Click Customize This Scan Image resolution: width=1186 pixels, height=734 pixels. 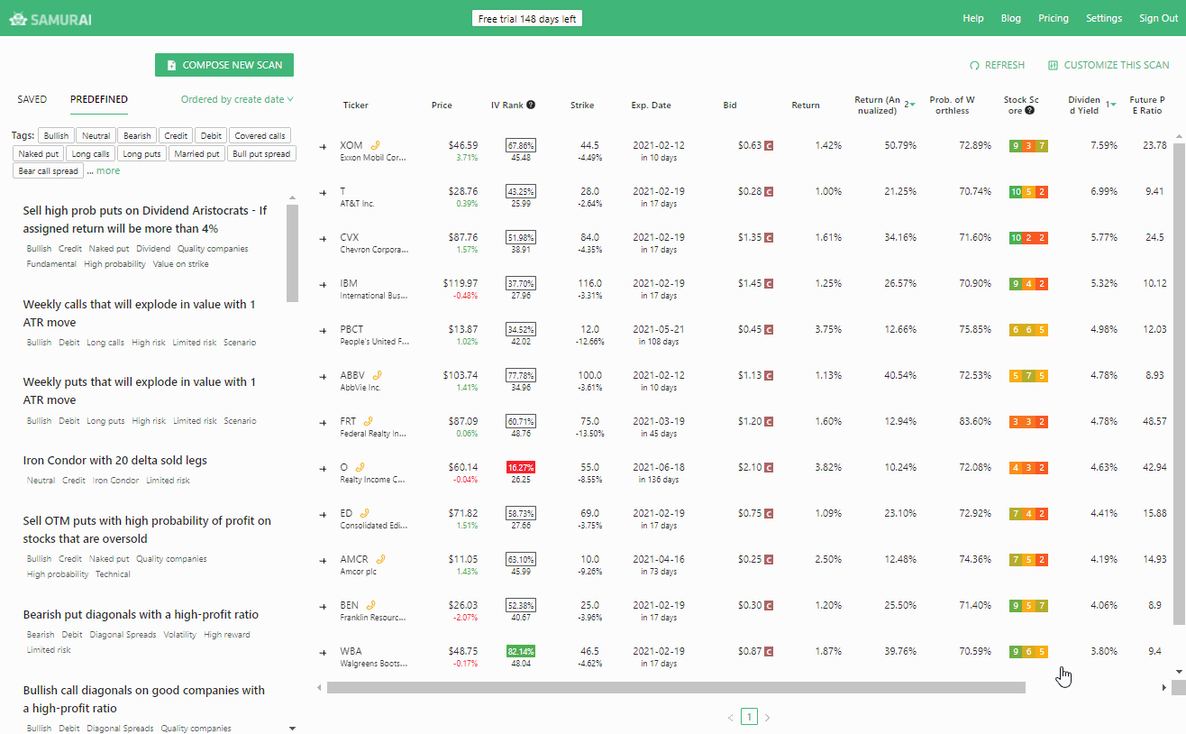(x=1108, y=65)
